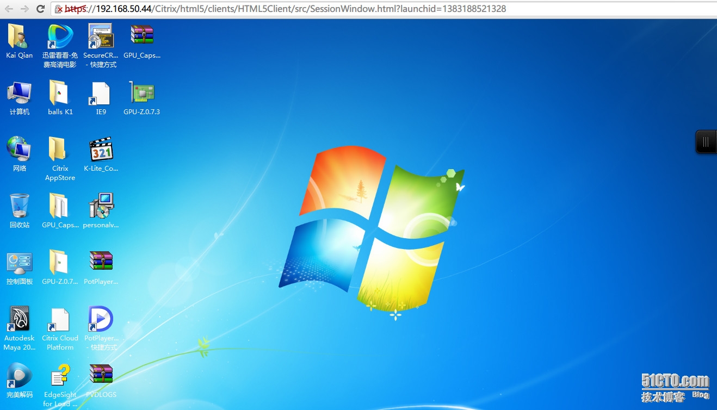Select the K-Lite_Codec 321 icon
717x410 pixels.
tap(101, 150)
